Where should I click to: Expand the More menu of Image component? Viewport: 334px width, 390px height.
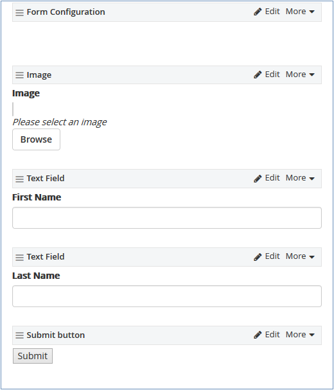tap(300, 75)
